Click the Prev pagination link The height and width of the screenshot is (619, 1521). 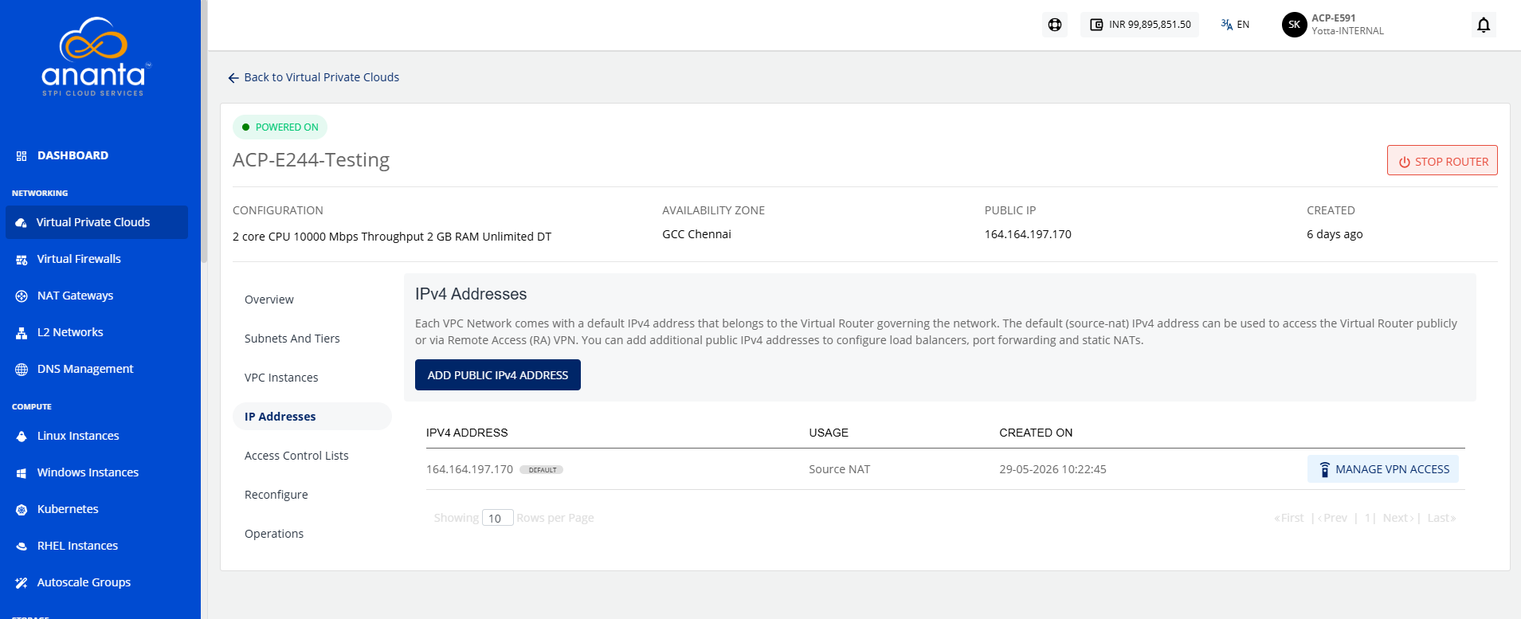(x=1333, y=518)
